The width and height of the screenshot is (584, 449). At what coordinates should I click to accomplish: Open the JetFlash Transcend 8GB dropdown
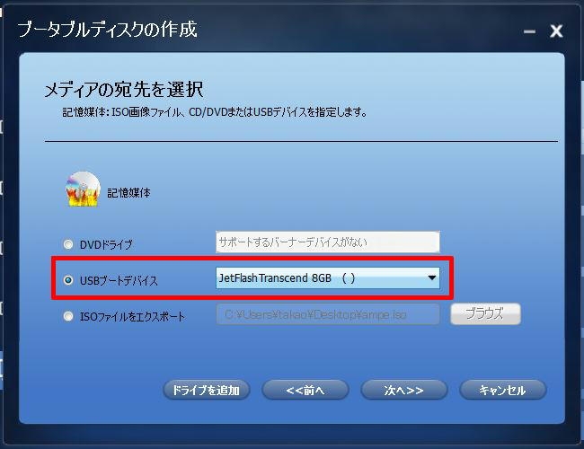coord(327,277)
